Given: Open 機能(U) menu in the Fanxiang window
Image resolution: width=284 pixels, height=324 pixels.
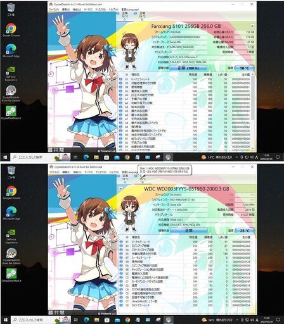Looking at the screenshot, I should coord(77,9).
